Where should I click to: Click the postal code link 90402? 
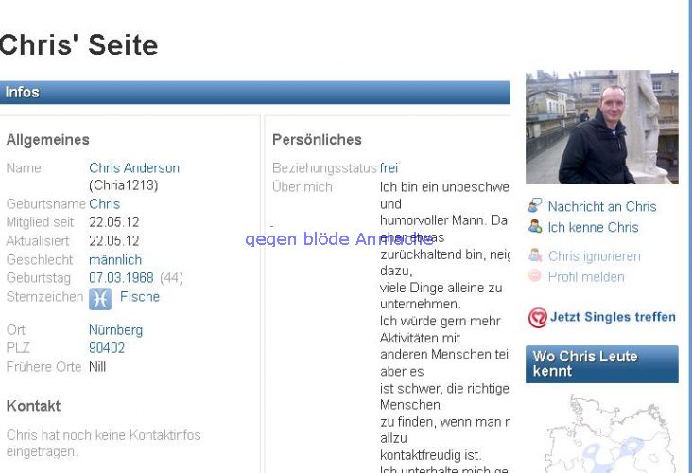(107, 348)
